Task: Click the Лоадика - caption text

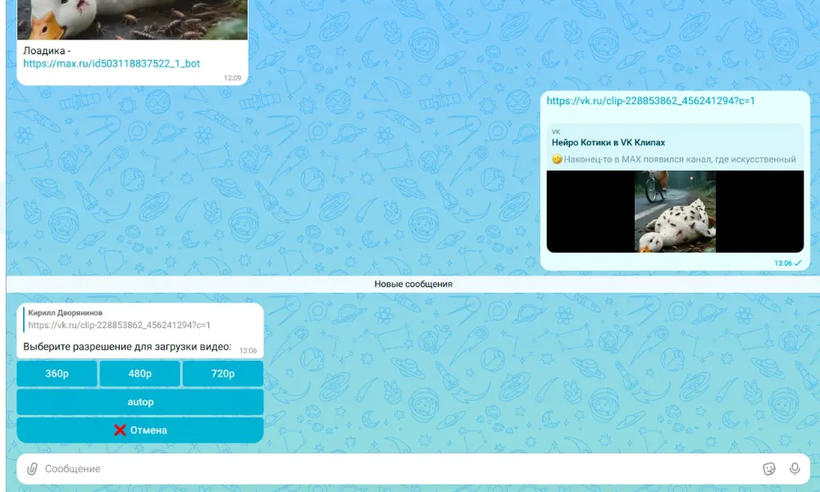Action: [x=47, y=51]
